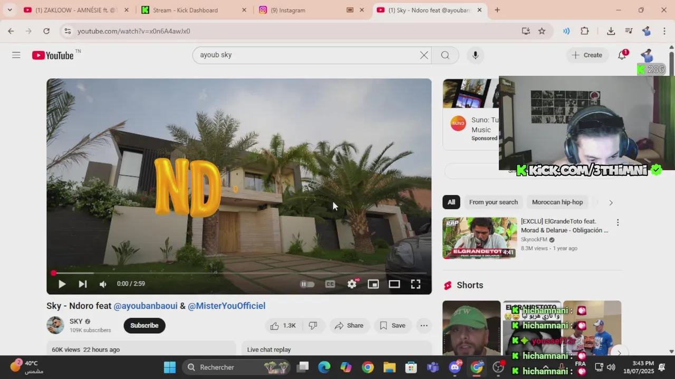Viewport: 675px width, 379px height.
Task: Open the YouTube guide hamburger menu
Action: pyautogui.click(x=16, y=55)
